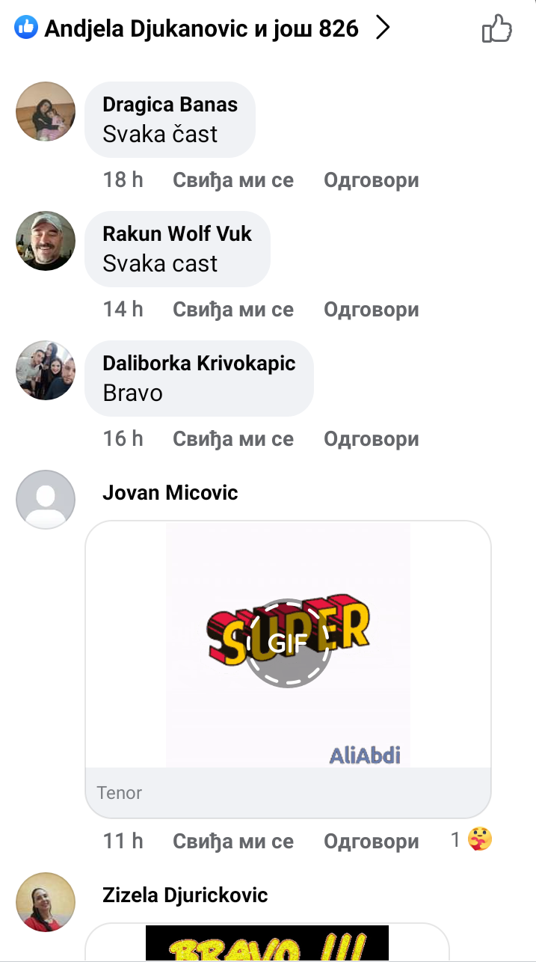Image resolution: width=536 pixels, height=962 pixels.
Task: Open Zizela Djurickovic profile picture
Action: (x=46, y=902)
